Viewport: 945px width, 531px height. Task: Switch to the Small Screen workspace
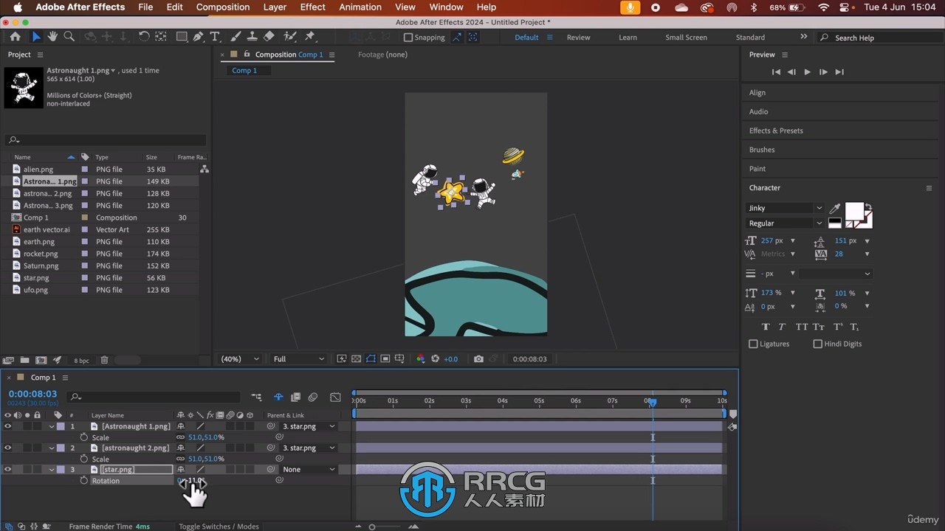coord(686,38)
